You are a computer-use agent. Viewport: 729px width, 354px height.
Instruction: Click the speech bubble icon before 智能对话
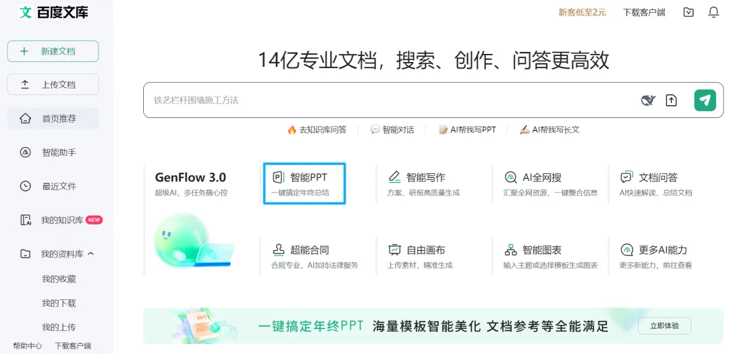coord(375,129)
